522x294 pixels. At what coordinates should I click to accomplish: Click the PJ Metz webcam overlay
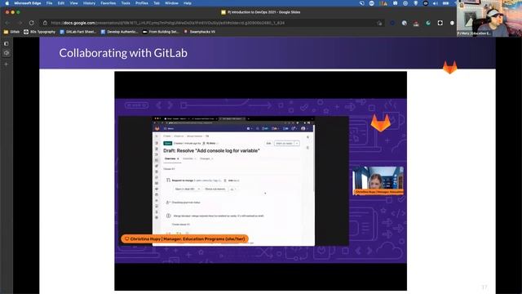point(489,18)
